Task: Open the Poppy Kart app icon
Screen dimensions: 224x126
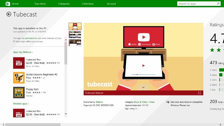Action: (19, 92)
